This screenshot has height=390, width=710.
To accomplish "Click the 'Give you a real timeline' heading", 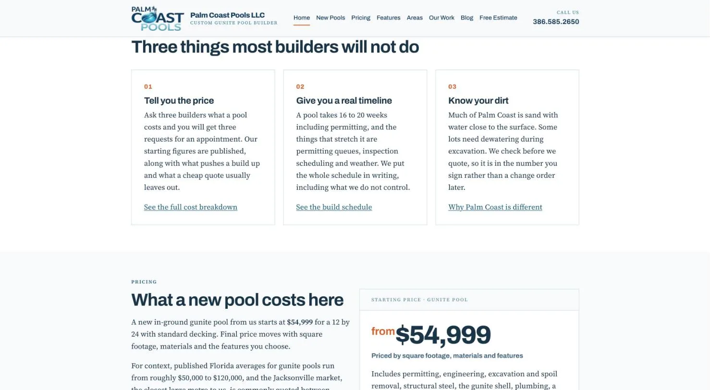I will [344, 100].
